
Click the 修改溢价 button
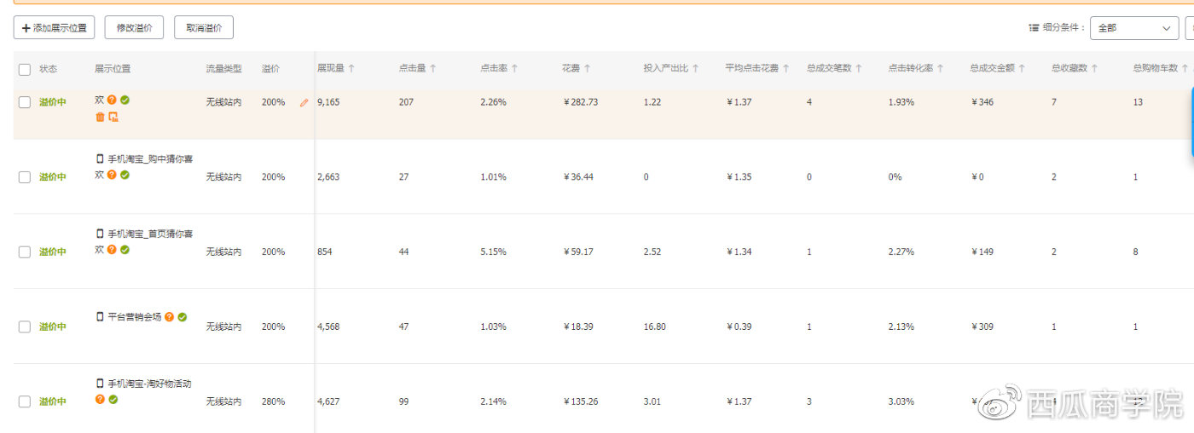point(134,28)
